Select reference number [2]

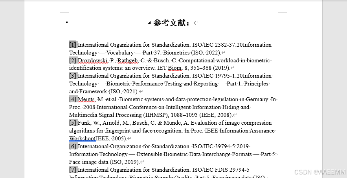[x=73, y=60]
